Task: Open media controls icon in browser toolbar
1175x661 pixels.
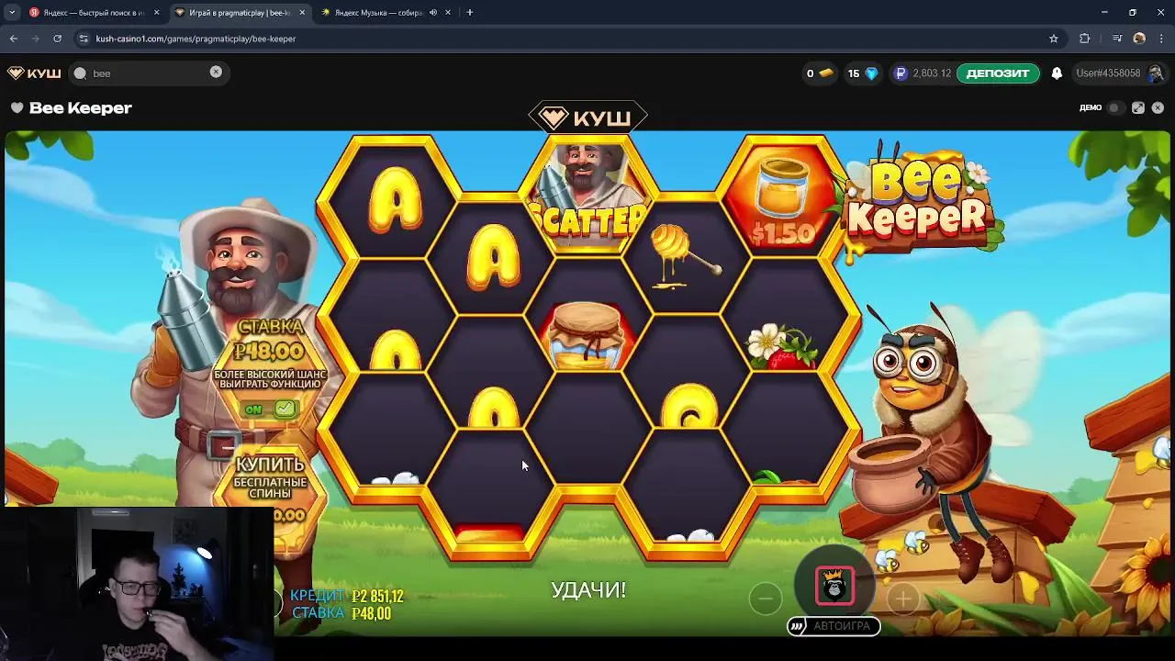Action: click(x=1116, y=39)
